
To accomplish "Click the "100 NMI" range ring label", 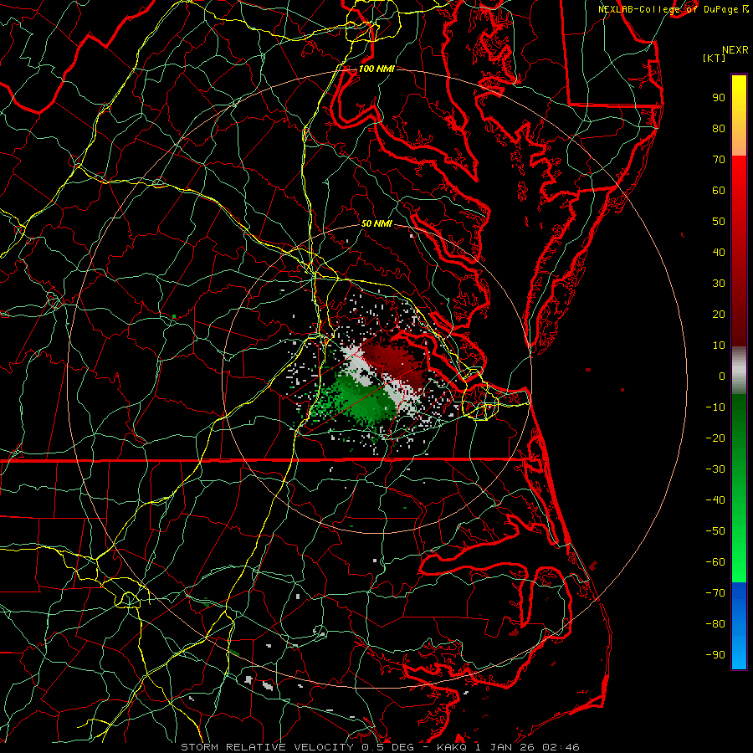I will pyautogui.click(x=376, y=69).
